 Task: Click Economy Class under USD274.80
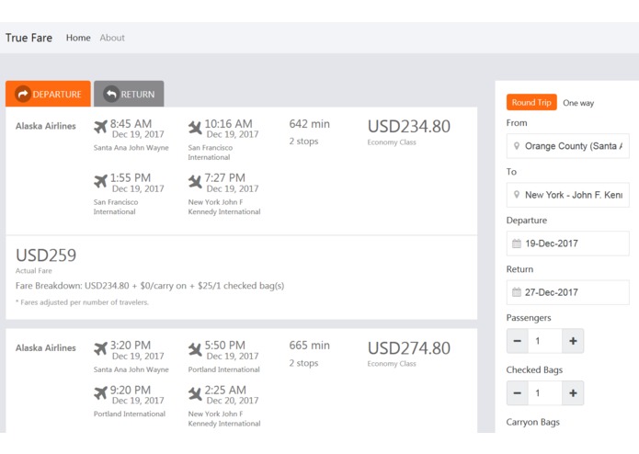392,364
